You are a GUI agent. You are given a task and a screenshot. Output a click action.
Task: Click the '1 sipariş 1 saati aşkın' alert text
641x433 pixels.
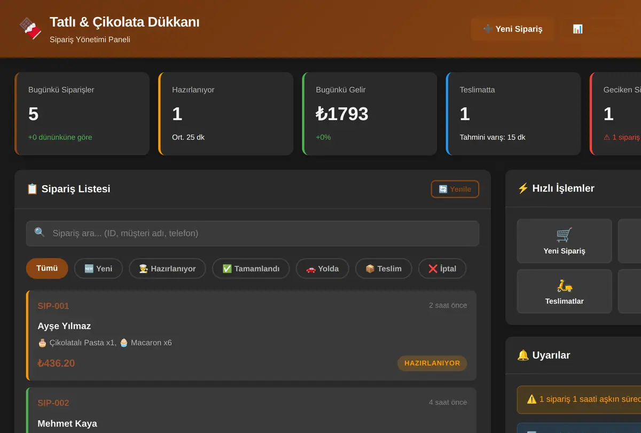point(590,399)
